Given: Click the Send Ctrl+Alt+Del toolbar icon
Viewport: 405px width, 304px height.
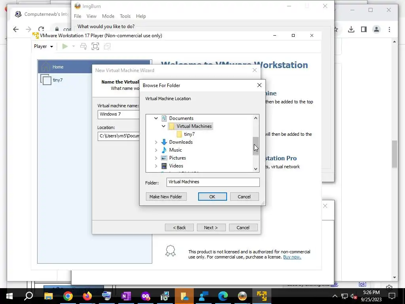Looking at the screenshot, I should pyautogui.click(x=83, y=46).
